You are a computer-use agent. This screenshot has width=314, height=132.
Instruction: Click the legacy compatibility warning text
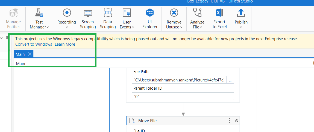[x=156, y=39]
